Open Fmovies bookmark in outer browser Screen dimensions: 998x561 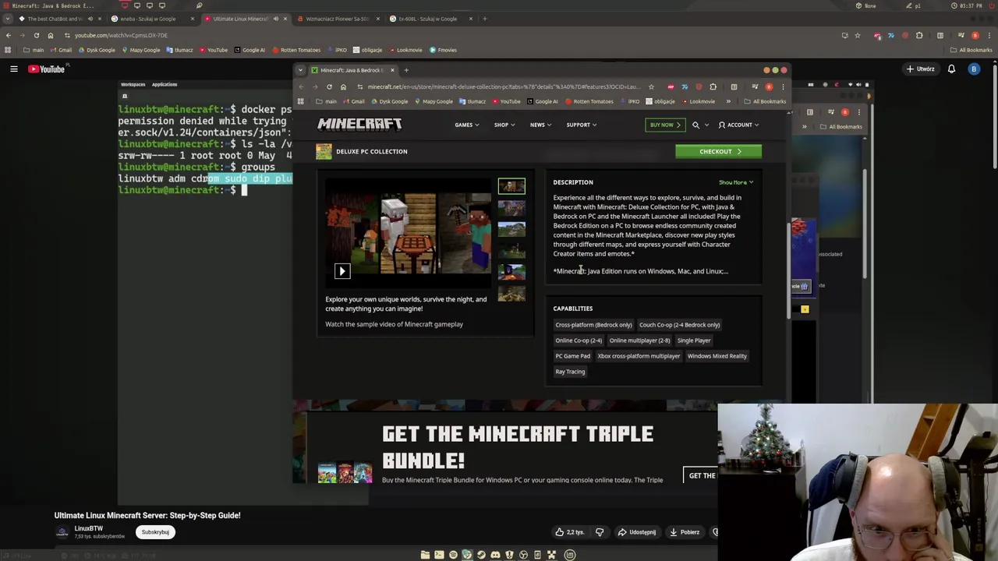tap(443, 50)
